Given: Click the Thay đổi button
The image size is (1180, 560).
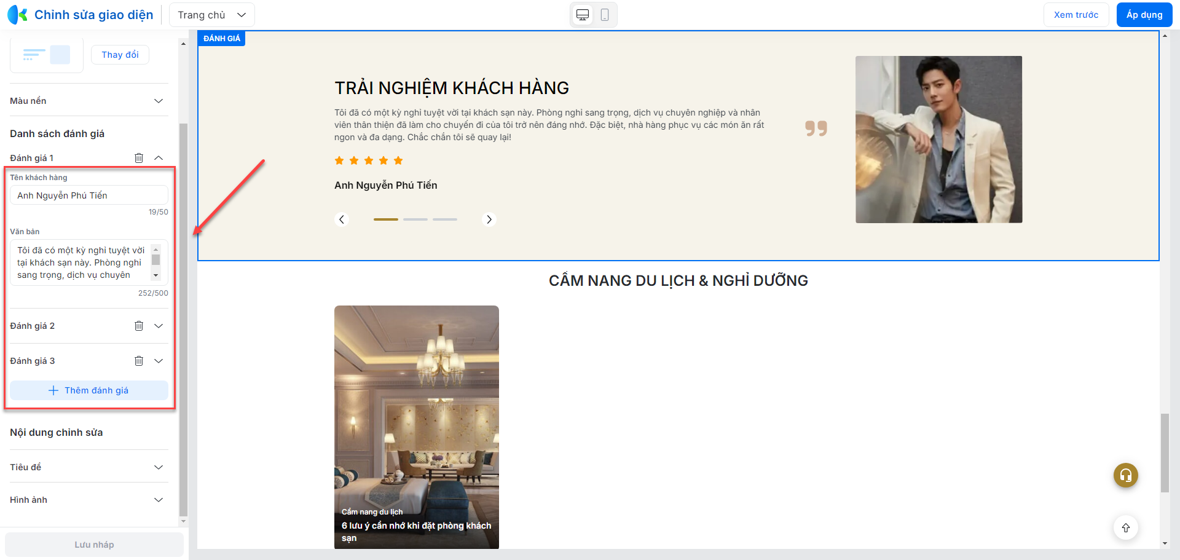Looking at the screenshot, I should pos(120,55).
